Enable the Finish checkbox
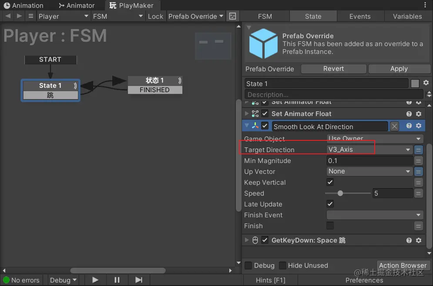 [x=330, y=226]
